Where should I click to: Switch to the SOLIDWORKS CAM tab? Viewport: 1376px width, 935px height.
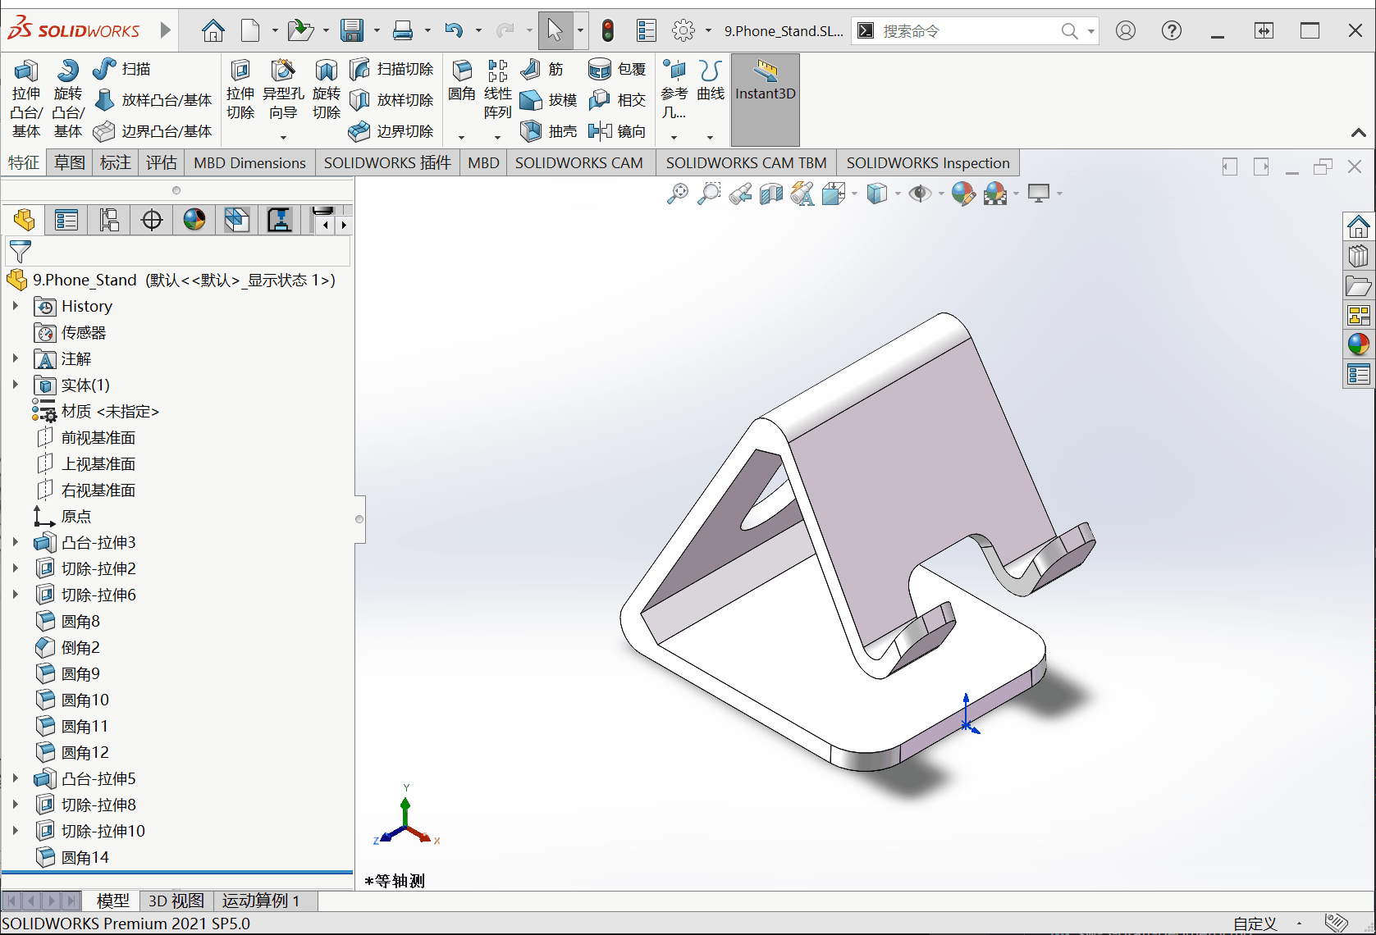coord(579,162)
